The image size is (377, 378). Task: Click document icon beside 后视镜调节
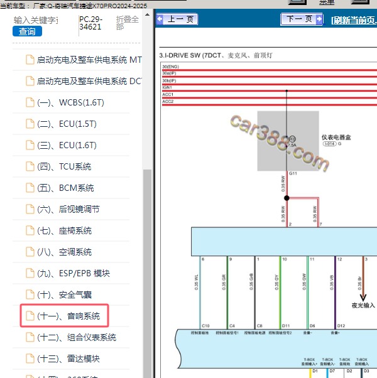(x=30, y=209)
